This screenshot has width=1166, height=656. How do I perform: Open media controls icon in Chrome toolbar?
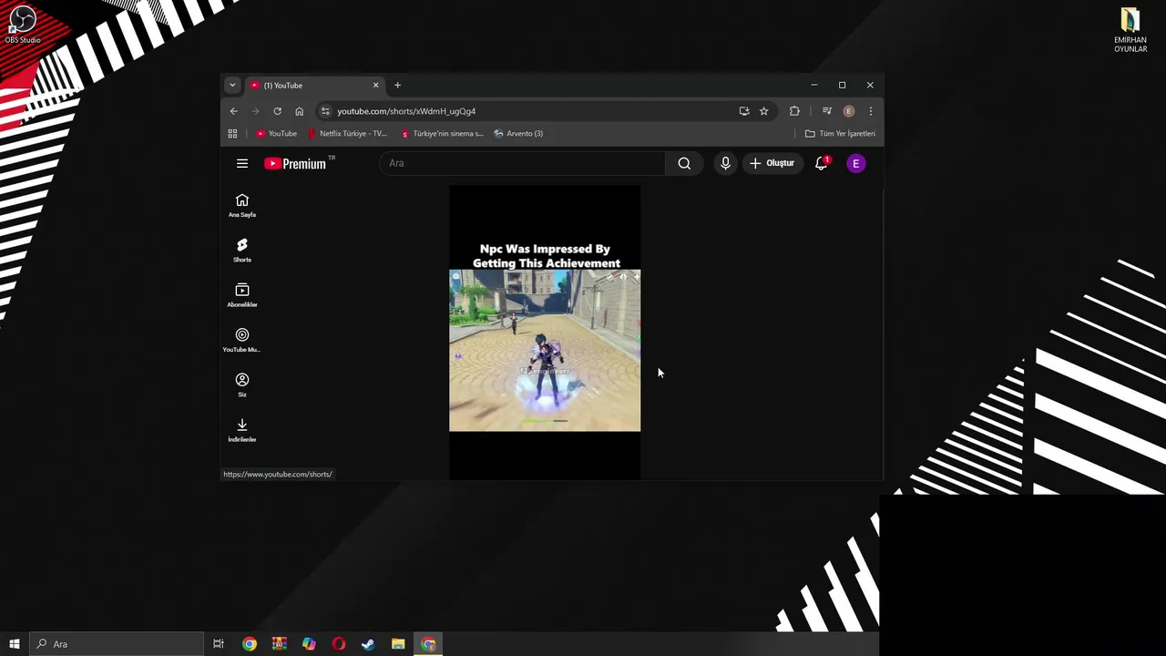click(827, 111)
